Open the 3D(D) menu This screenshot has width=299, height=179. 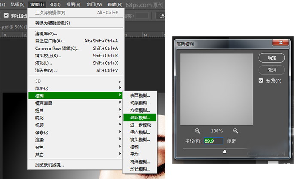click(x=55, y=4)
